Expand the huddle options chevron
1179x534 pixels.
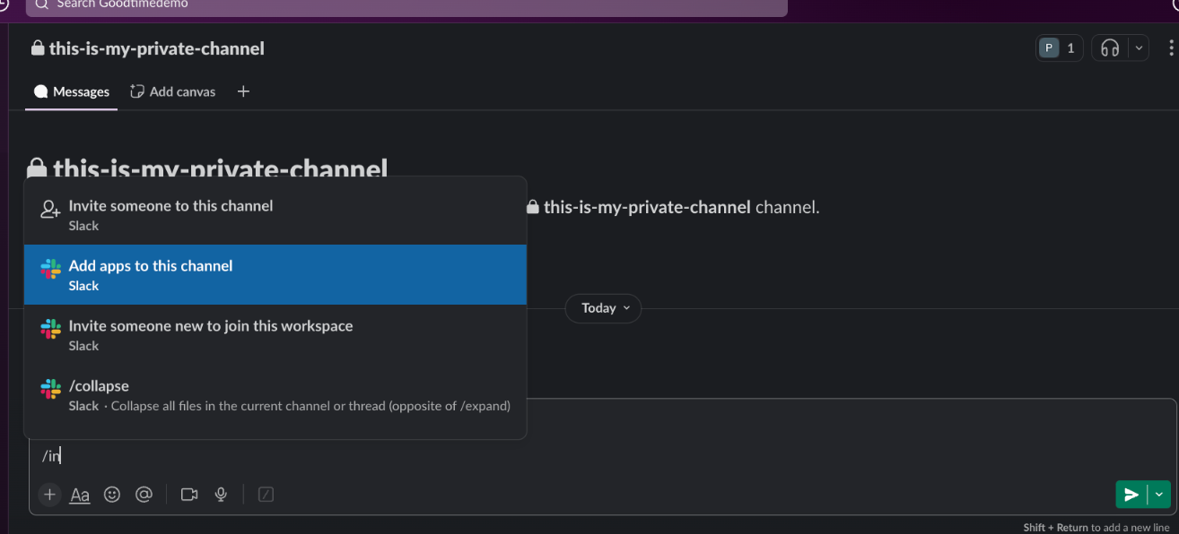(x=1139, y=48)
